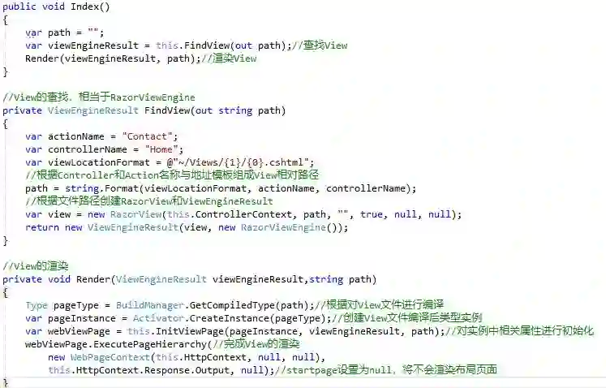Click the FindView call in Index
The image size is (606, 388).
pyautogui.click(x=206, y=45)
